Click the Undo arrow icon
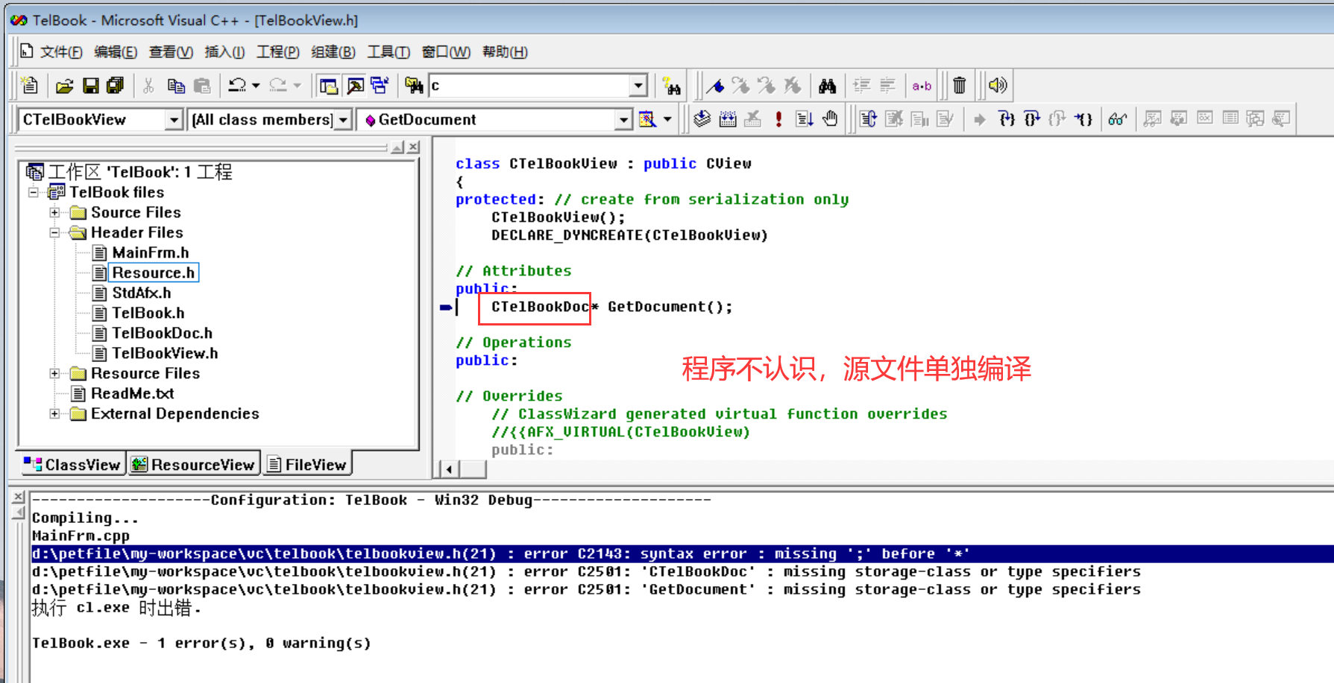1334x683 pixels. [237, 86]
